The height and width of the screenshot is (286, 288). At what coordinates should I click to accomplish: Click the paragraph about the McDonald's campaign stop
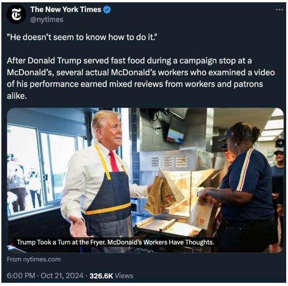click(141, 78)
